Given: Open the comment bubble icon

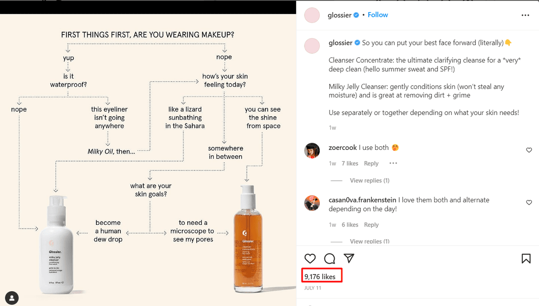Looking at the screenshot, I should pos(330,258).
